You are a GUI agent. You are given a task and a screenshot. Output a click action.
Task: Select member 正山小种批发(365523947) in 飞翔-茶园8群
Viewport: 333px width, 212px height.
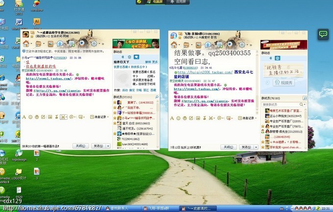[284, 116]
